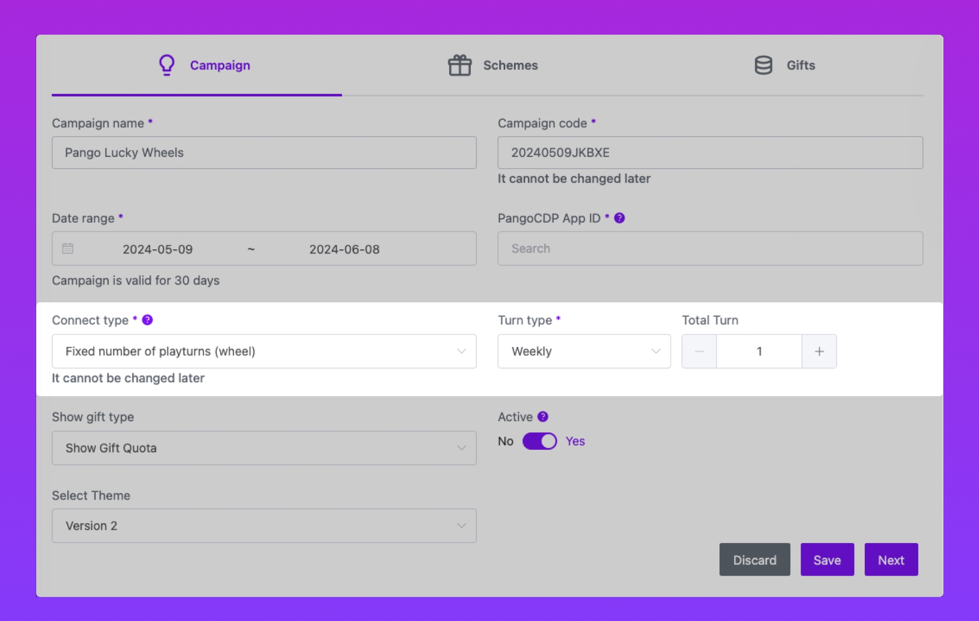Click the Next button
The width and height of the screenshot is (979, 621).
tap(891, 560)
